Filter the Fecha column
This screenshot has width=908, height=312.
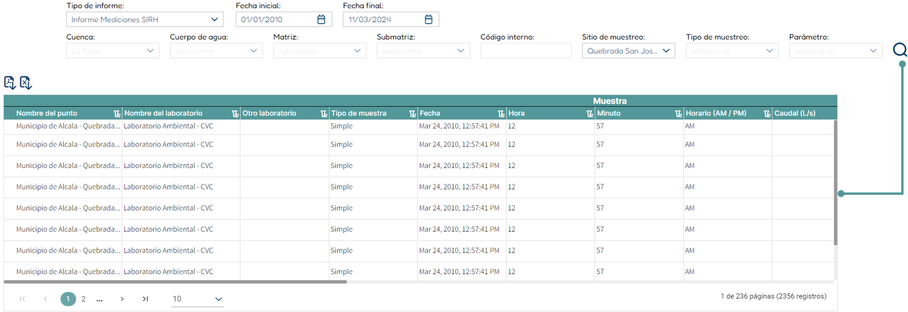(501, 113)
